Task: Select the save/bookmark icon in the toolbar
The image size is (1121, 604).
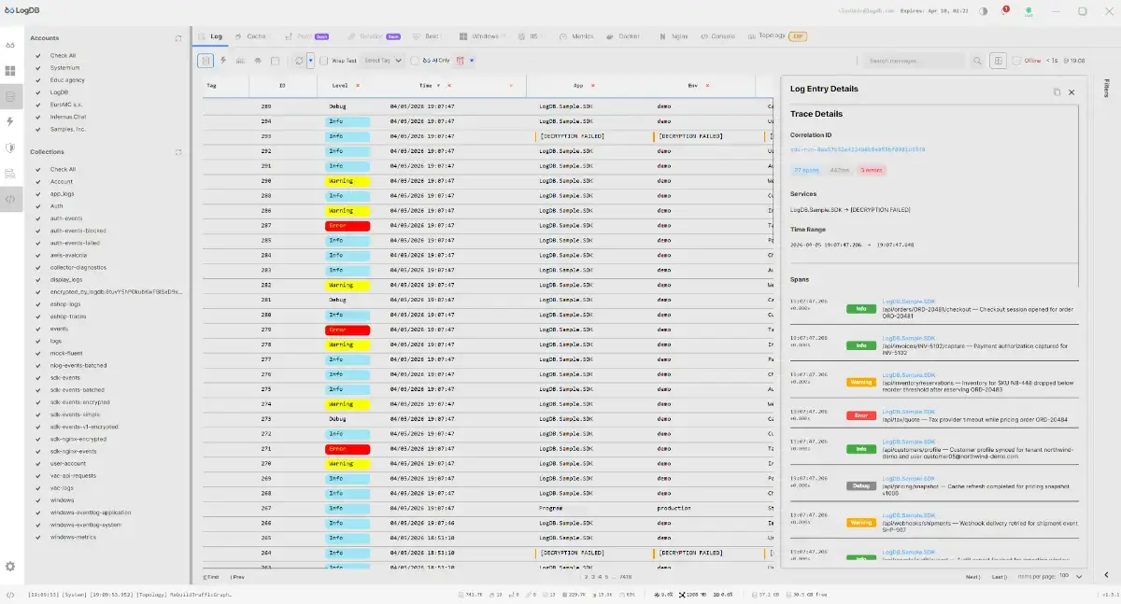Action: [x=275, y=61]
